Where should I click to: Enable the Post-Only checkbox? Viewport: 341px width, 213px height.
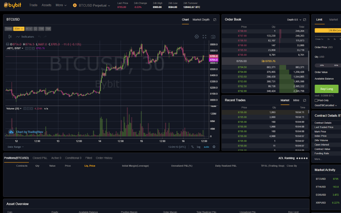pos(316,100)
